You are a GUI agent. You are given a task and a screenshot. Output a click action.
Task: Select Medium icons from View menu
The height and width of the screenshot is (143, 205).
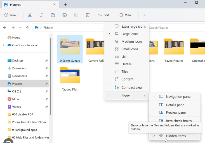(x=132, y=42)
